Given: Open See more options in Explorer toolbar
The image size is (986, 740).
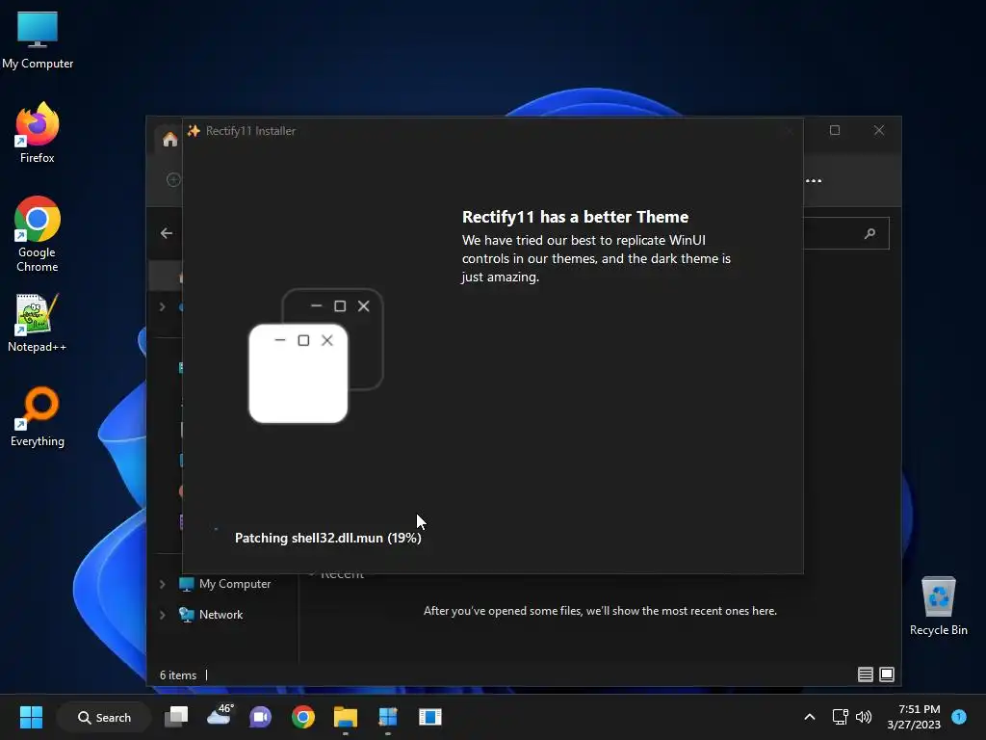Looking at the screenshot, I should (x=814, y=180).
